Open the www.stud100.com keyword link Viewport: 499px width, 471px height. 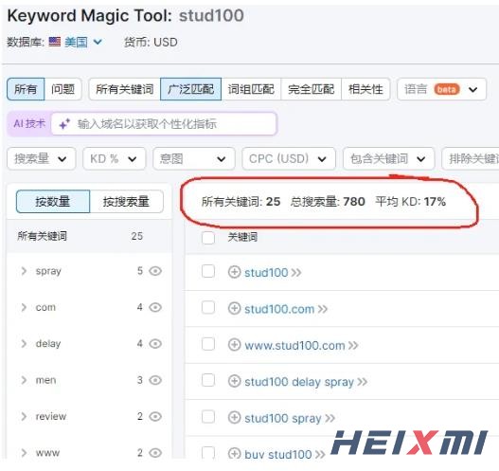coord(294,345)
